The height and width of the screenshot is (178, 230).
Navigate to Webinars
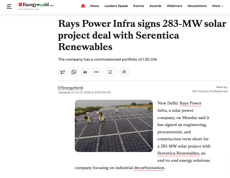[x=174, y=6]
